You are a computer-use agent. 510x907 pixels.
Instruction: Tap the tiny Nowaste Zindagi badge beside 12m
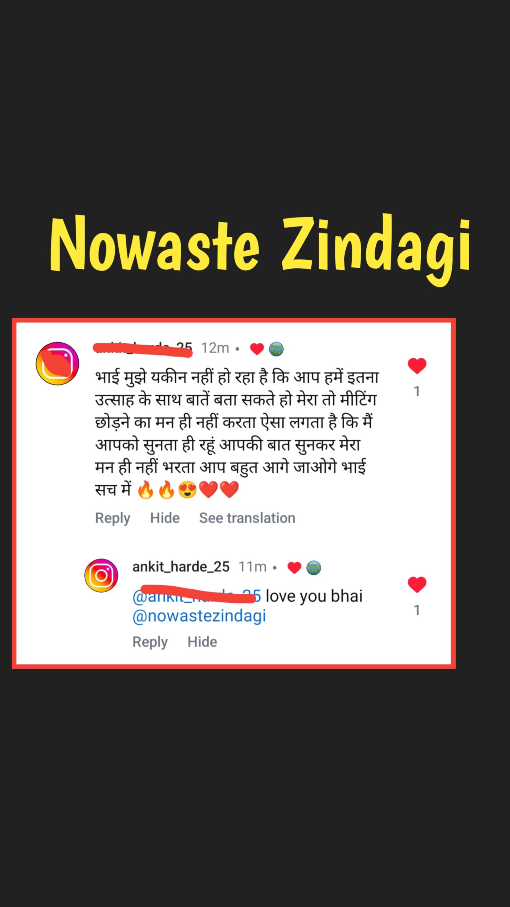(x=276, y=349)
